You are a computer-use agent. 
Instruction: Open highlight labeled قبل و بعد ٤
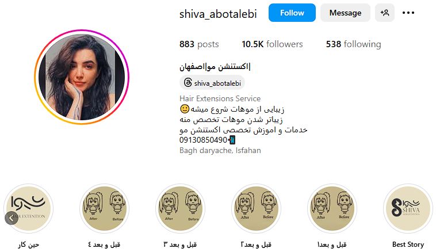click(x=104, y=208)
